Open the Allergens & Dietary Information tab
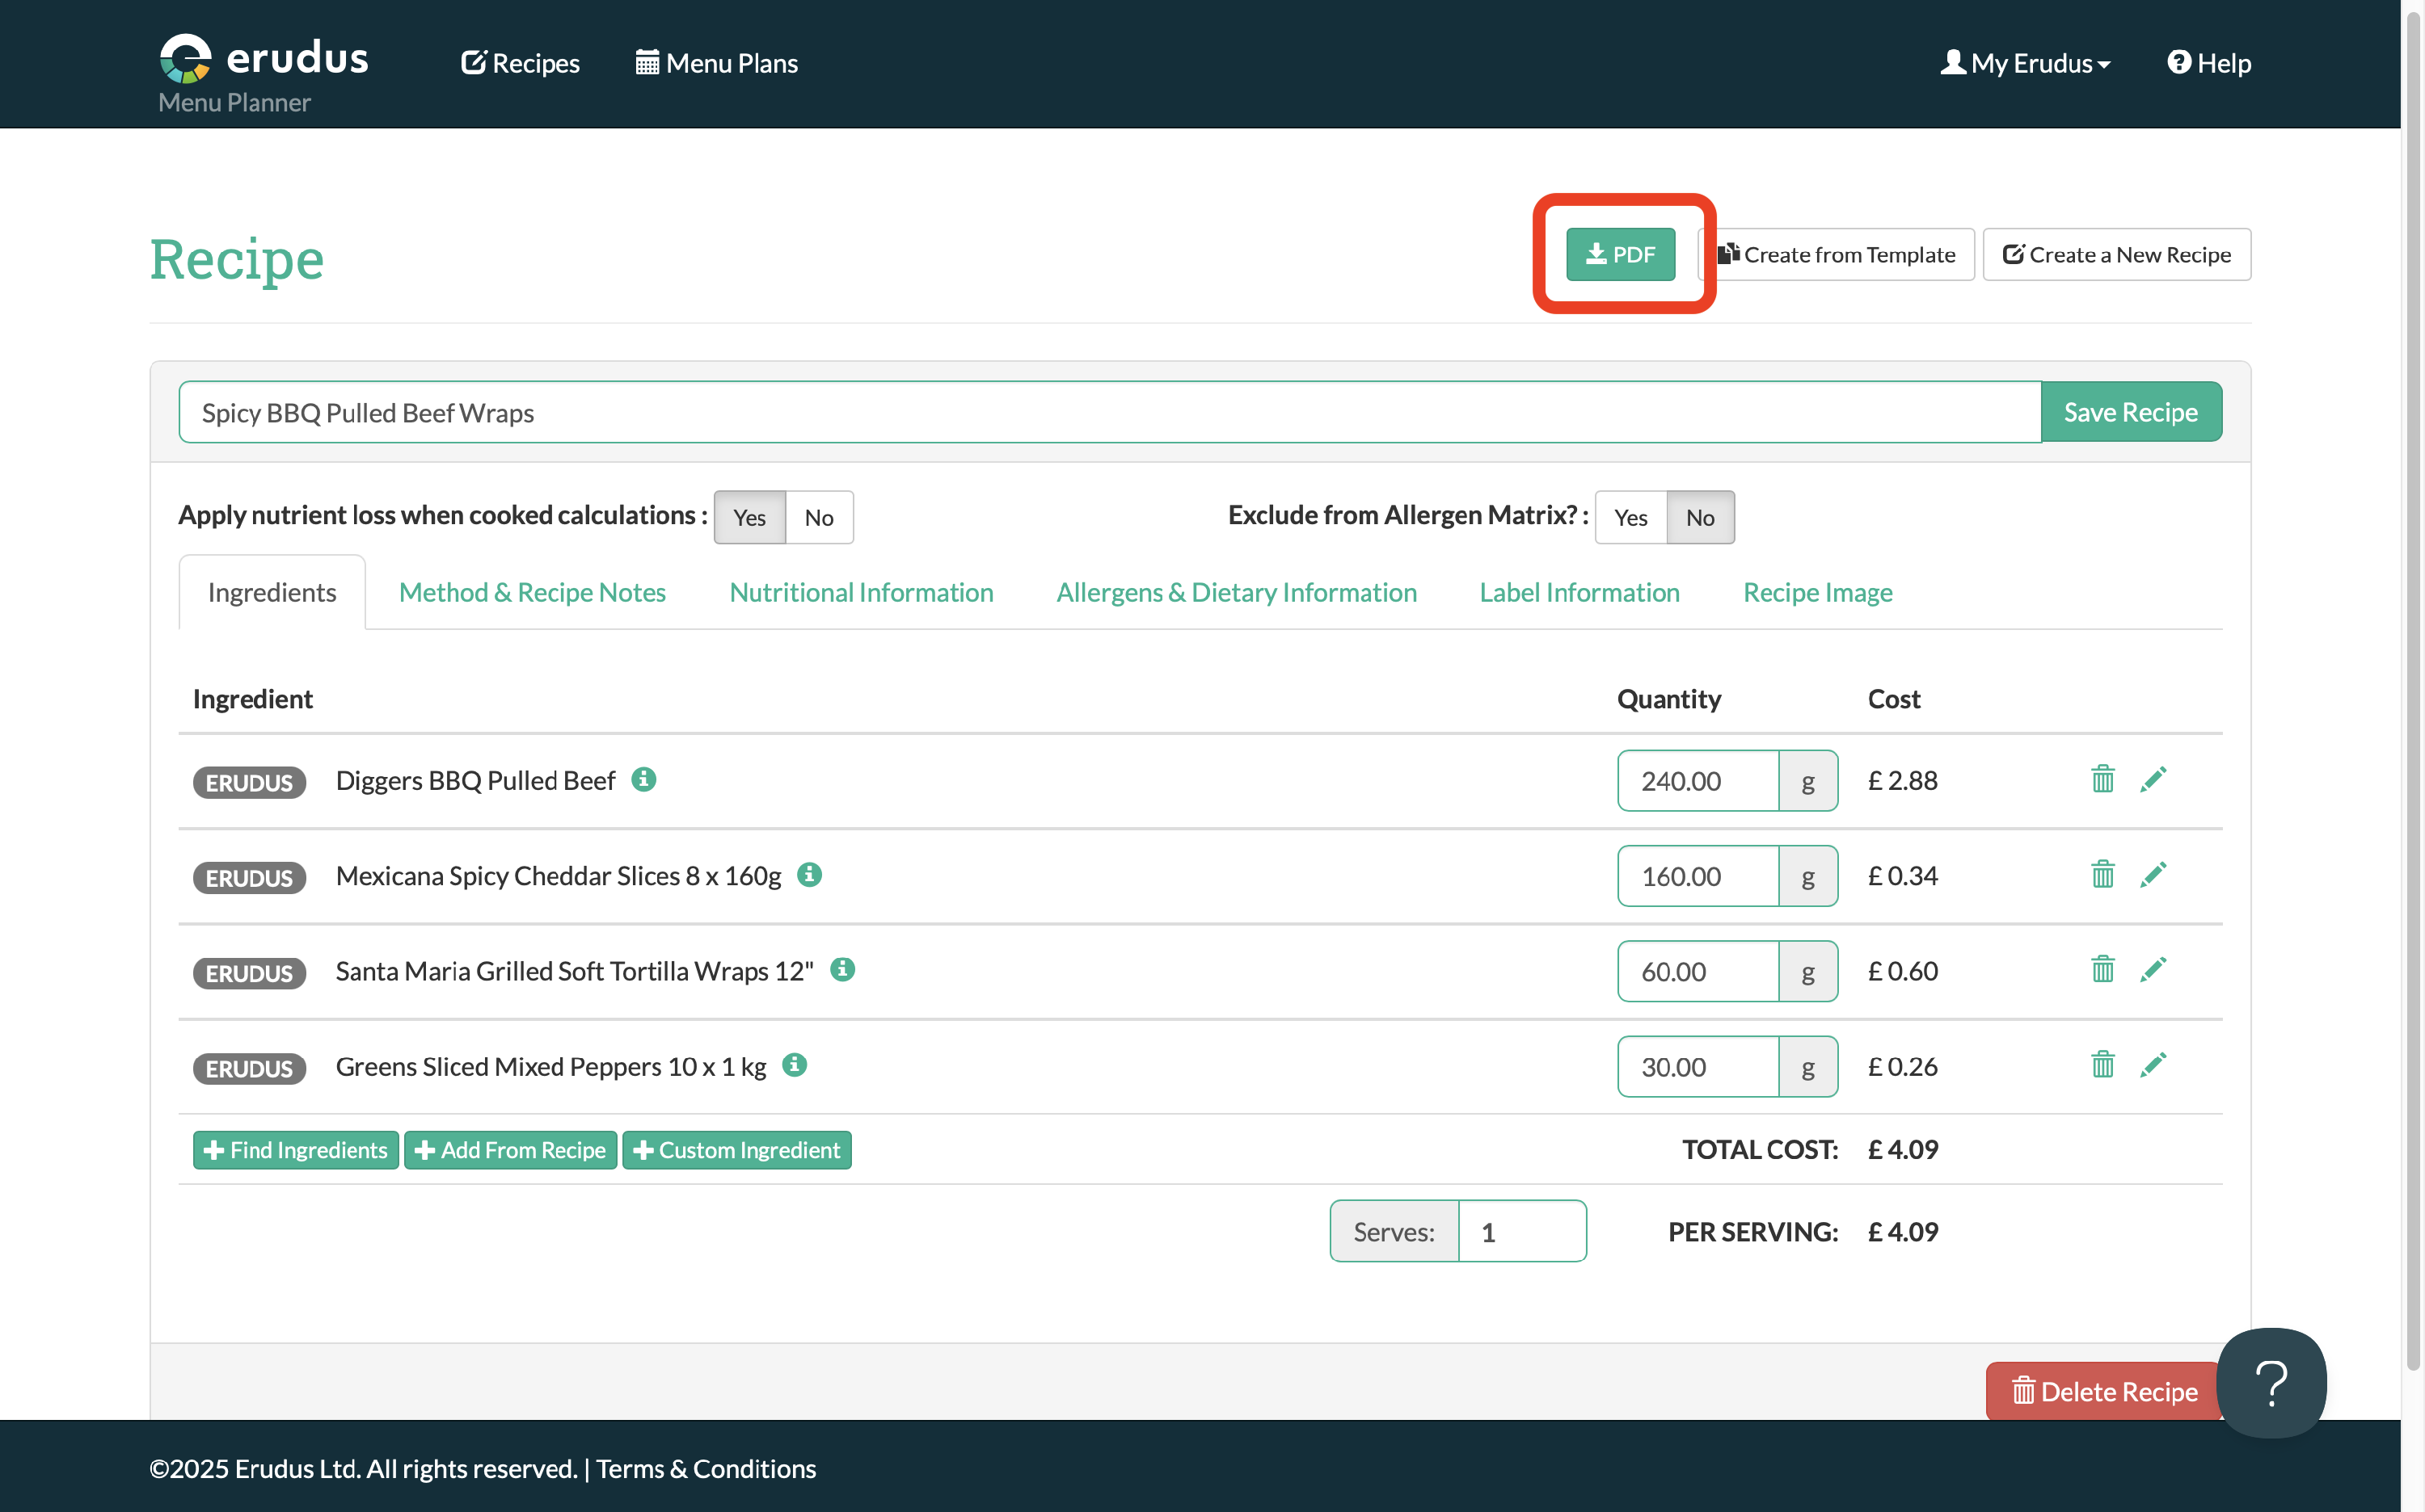The height and width of the screenshot is (1512, 2425). click(x=1236, y=592)
